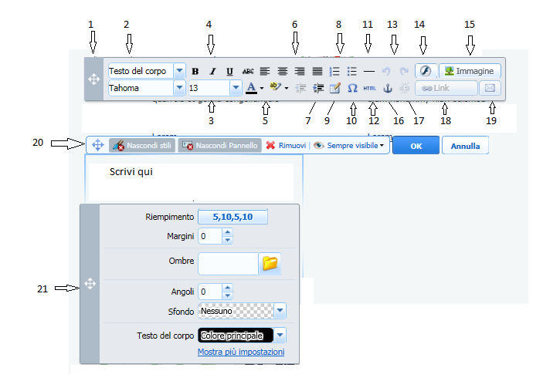This screenshot has height=388, width=560.
Task: Insert a horizontal line
Action: pos(370,71)
